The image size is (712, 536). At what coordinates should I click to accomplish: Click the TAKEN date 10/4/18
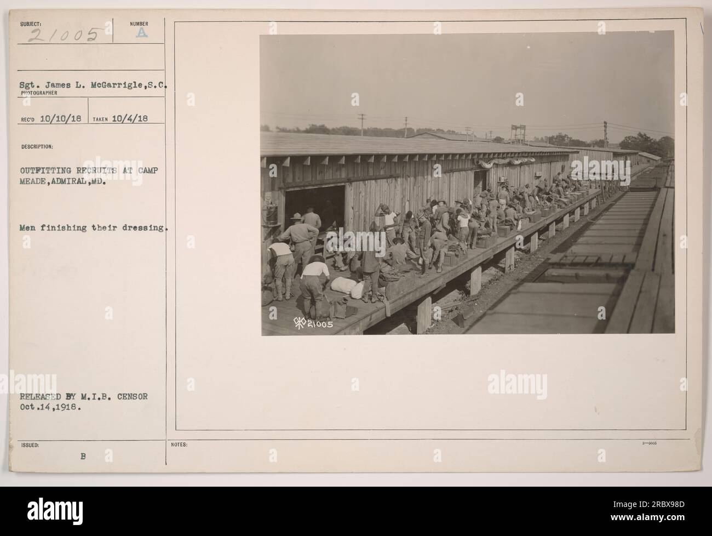pyautogui.click(x=129, y=119)
